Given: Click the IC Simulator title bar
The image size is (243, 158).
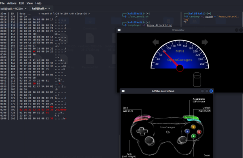Looking at the screenshot, I should pos(180,30).
